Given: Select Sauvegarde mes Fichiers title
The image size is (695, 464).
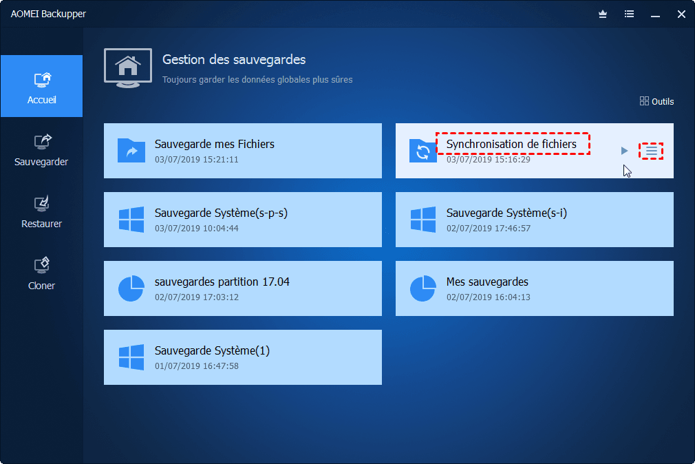Looking at the screenshot, I should point(214,144).
